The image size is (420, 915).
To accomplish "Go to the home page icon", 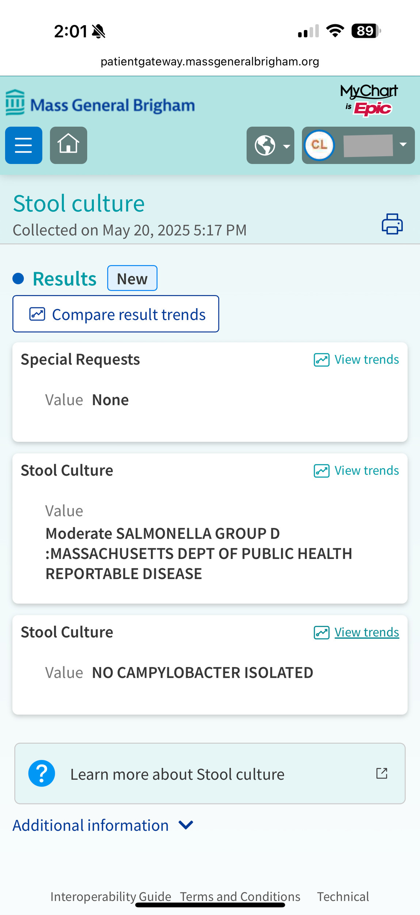I will [68, 145].
